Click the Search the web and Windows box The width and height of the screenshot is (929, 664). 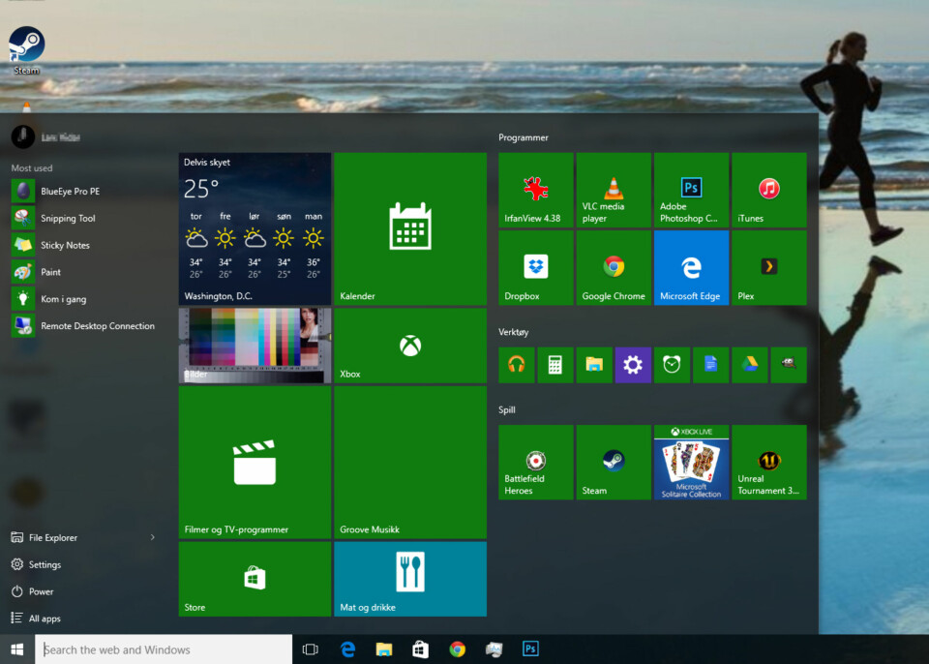coord(165,649)
